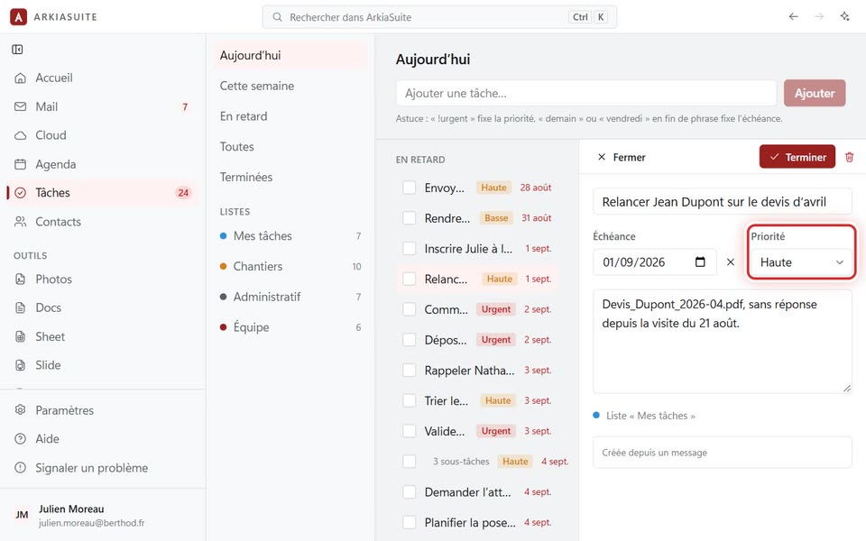The height and width of the screenshot is (541, 866).
Task: Launch the Docs tool
Action: [103, 307]
